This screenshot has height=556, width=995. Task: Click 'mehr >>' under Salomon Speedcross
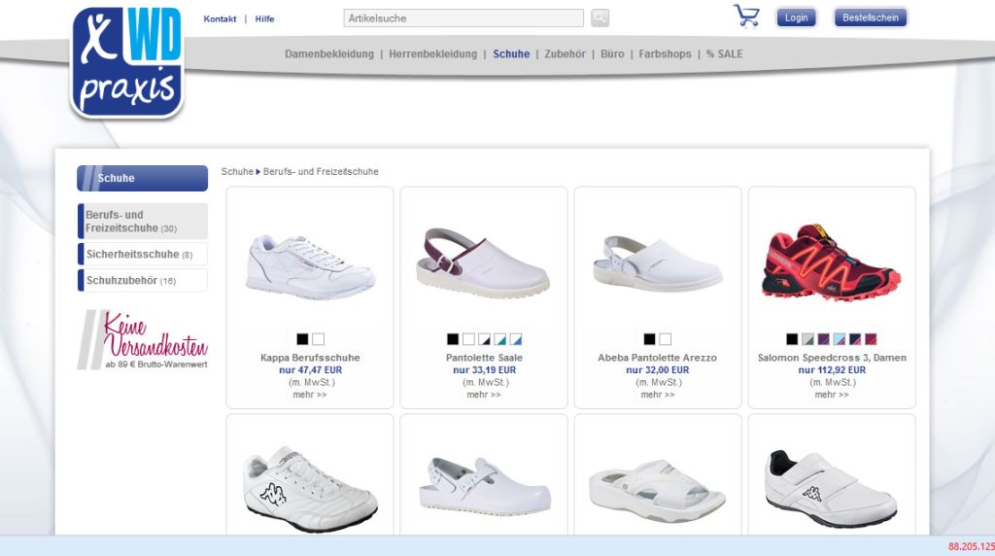tap(832, 395)
